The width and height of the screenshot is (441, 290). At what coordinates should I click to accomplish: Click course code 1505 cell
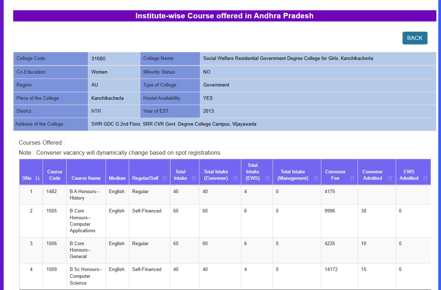pyautogui.click(x=52, y=211)
